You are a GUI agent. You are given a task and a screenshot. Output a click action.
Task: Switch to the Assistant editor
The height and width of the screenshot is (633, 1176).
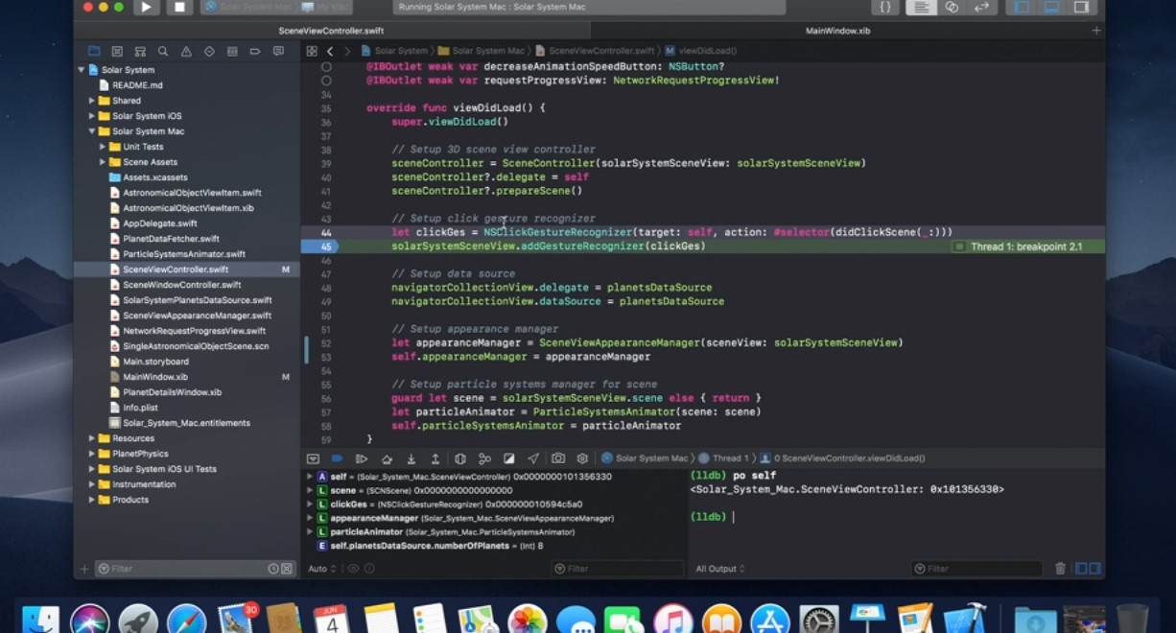click(x=952, y=7)
